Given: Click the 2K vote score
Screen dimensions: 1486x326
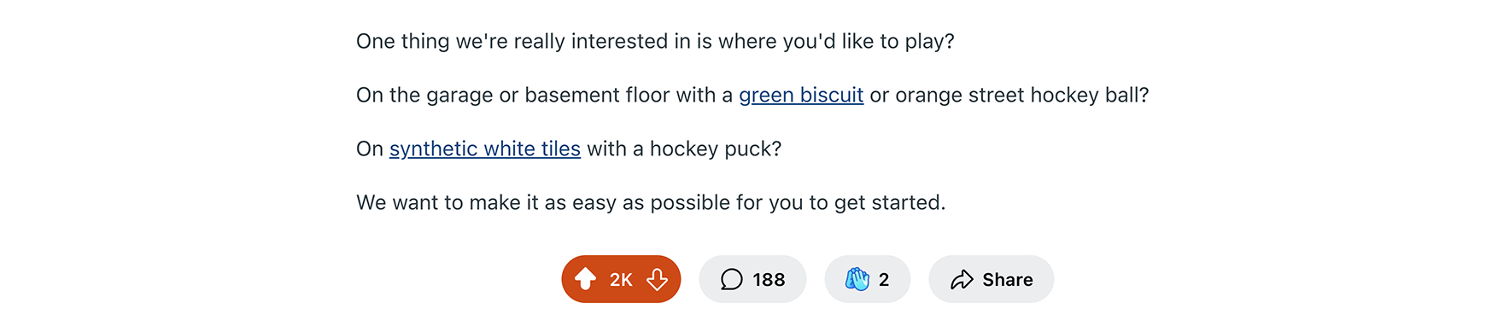Looking at the screenshot, I should click(x=621, y=279).
